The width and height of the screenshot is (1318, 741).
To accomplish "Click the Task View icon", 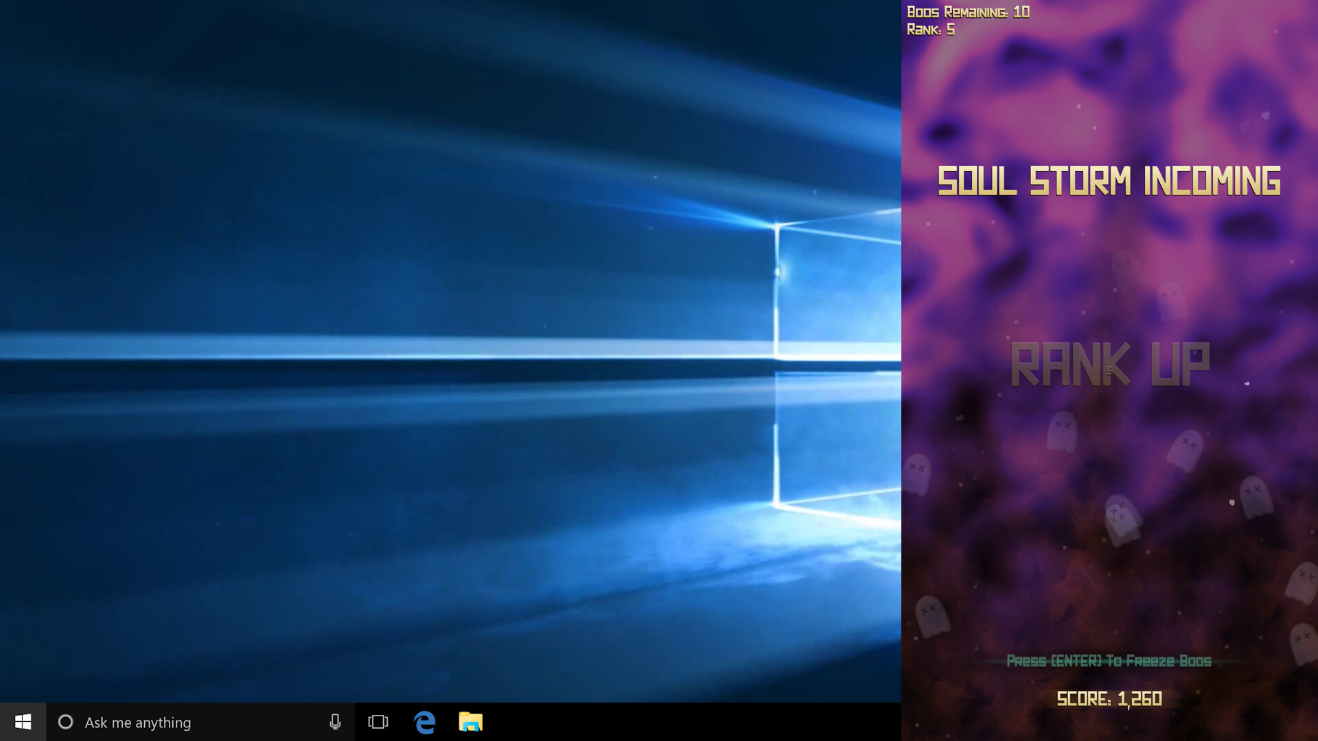I will click(x=378, y=722).
